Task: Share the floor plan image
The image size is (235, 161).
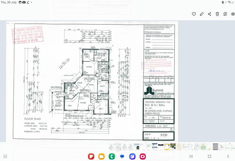Action: pos(209,14)
